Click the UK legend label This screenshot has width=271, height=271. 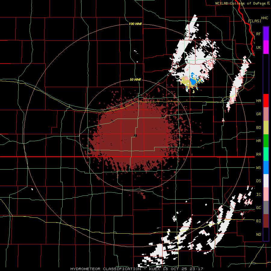click(258, 48)
